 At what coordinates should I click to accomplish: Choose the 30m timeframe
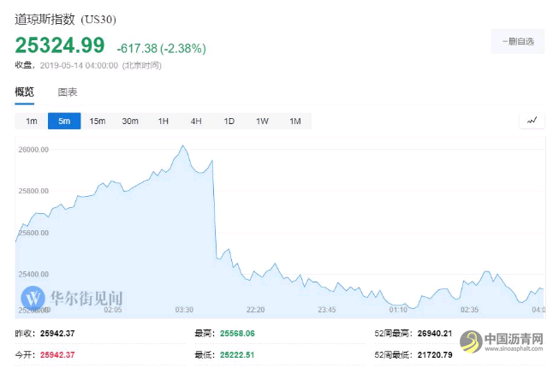pos(130,122)
